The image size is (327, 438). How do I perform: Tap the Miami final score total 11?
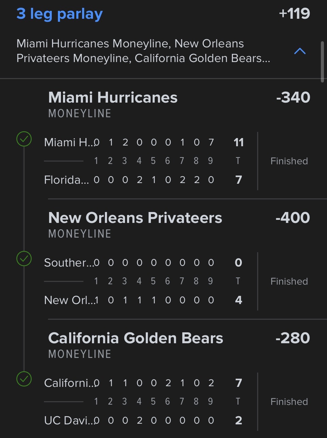tap(238, 142)
